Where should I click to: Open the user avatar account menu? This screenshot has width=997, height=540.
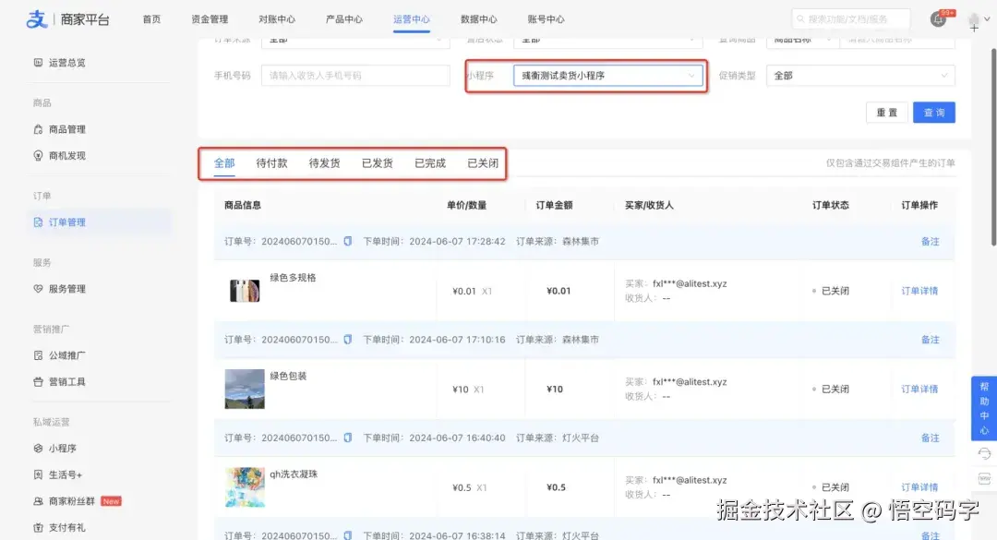click(974, 19)
